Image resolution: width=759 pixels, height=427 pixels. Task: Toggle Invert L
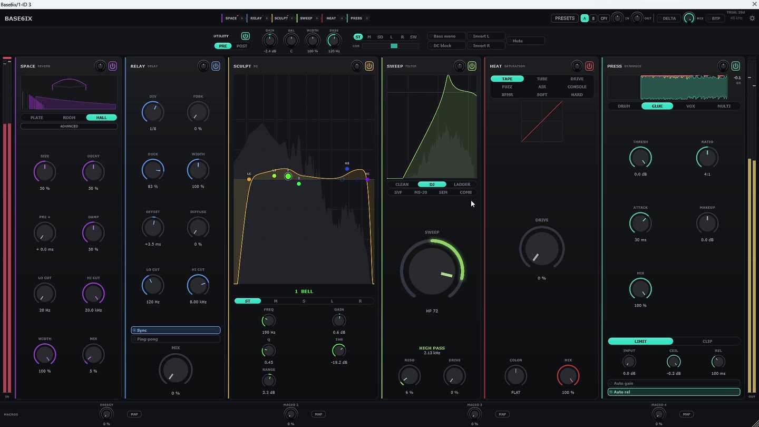[x=486, y=36]
